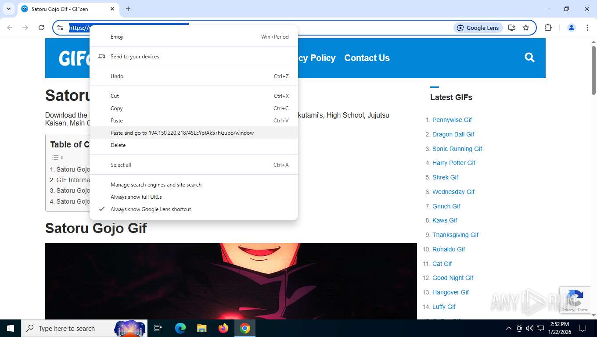
Task: Open the volume speaker tray icon
Action: (530, 328)
